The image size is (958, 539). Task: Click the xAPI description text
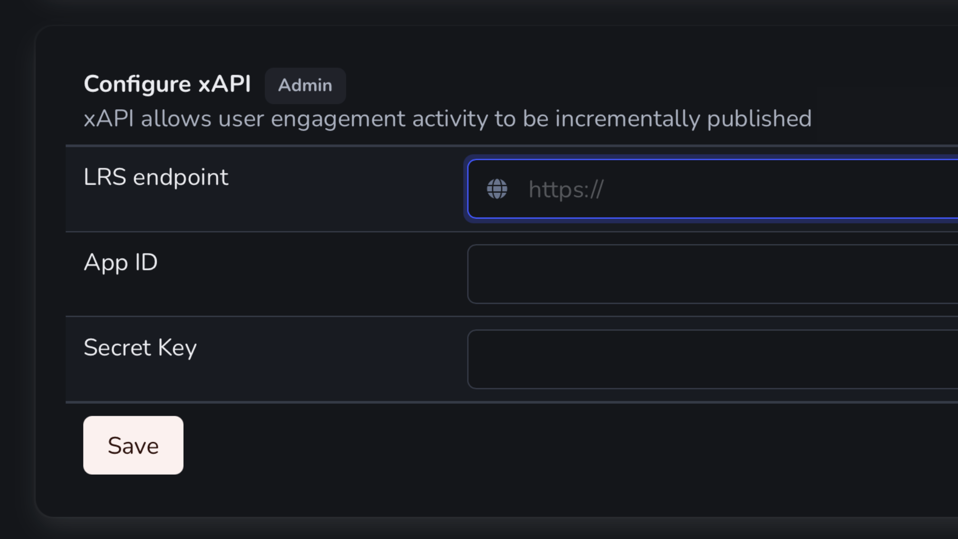(448, 119)
